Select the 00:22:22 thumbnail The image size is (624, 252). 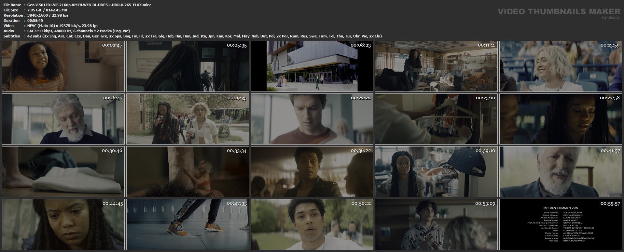312,119
